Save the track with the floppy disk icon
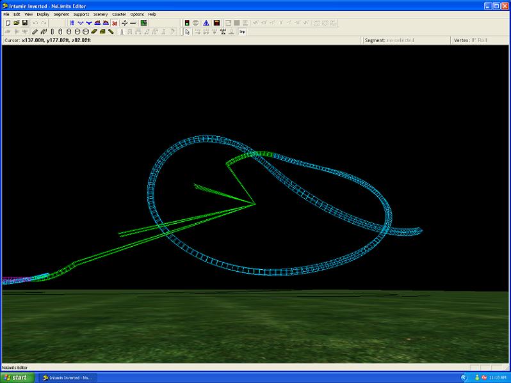 pyautogui.click(x=24, y=23)
